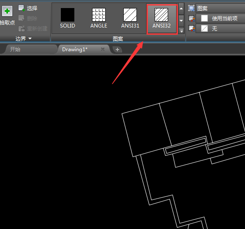Image resolution: width=245 pixels, height=229 pixels.
Task: Click the Select (选择) boundary objects button
Action: tap(28, 8)
